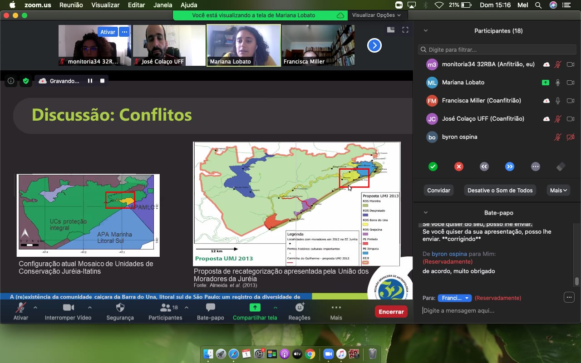Click the green encryption shield icon
Viewport: 581px width, 363px height.
[x=26, y=81]
